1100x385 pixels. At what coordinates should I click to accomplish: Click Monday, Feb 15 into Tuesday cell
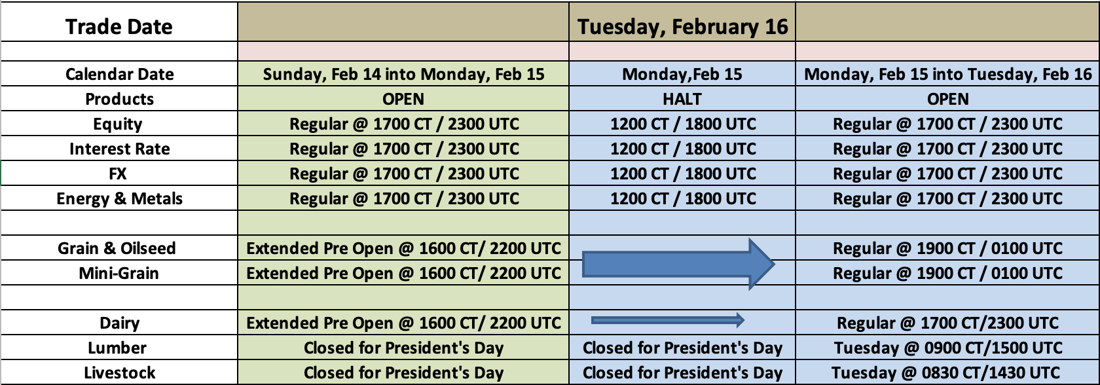click(x=947, y=74)
